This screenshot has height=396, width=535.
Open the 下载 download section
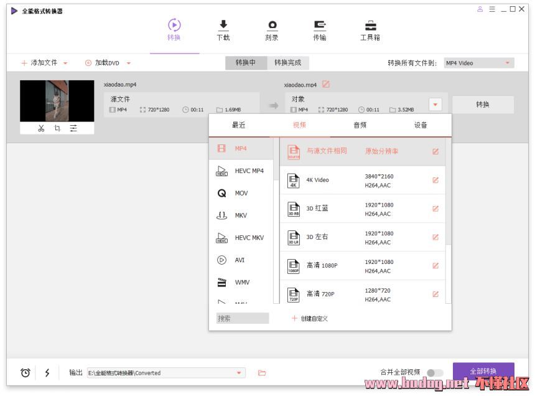[223, 30]
